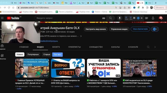Go forward in browser history
The height and width of the screenshot is (93, 167).
[5, 7]
